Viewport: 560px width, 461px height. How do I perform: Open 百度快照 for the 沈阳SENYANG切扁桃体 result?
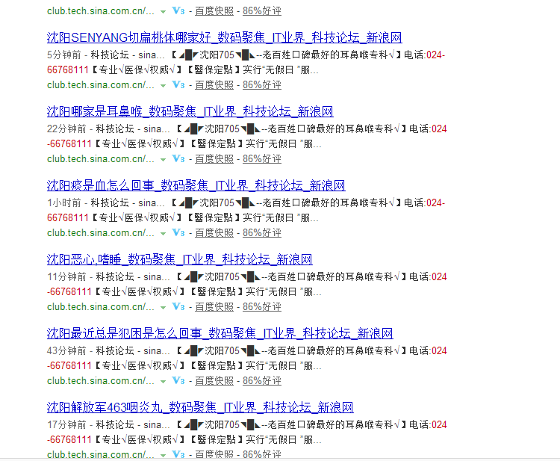[x=214, y=85]
